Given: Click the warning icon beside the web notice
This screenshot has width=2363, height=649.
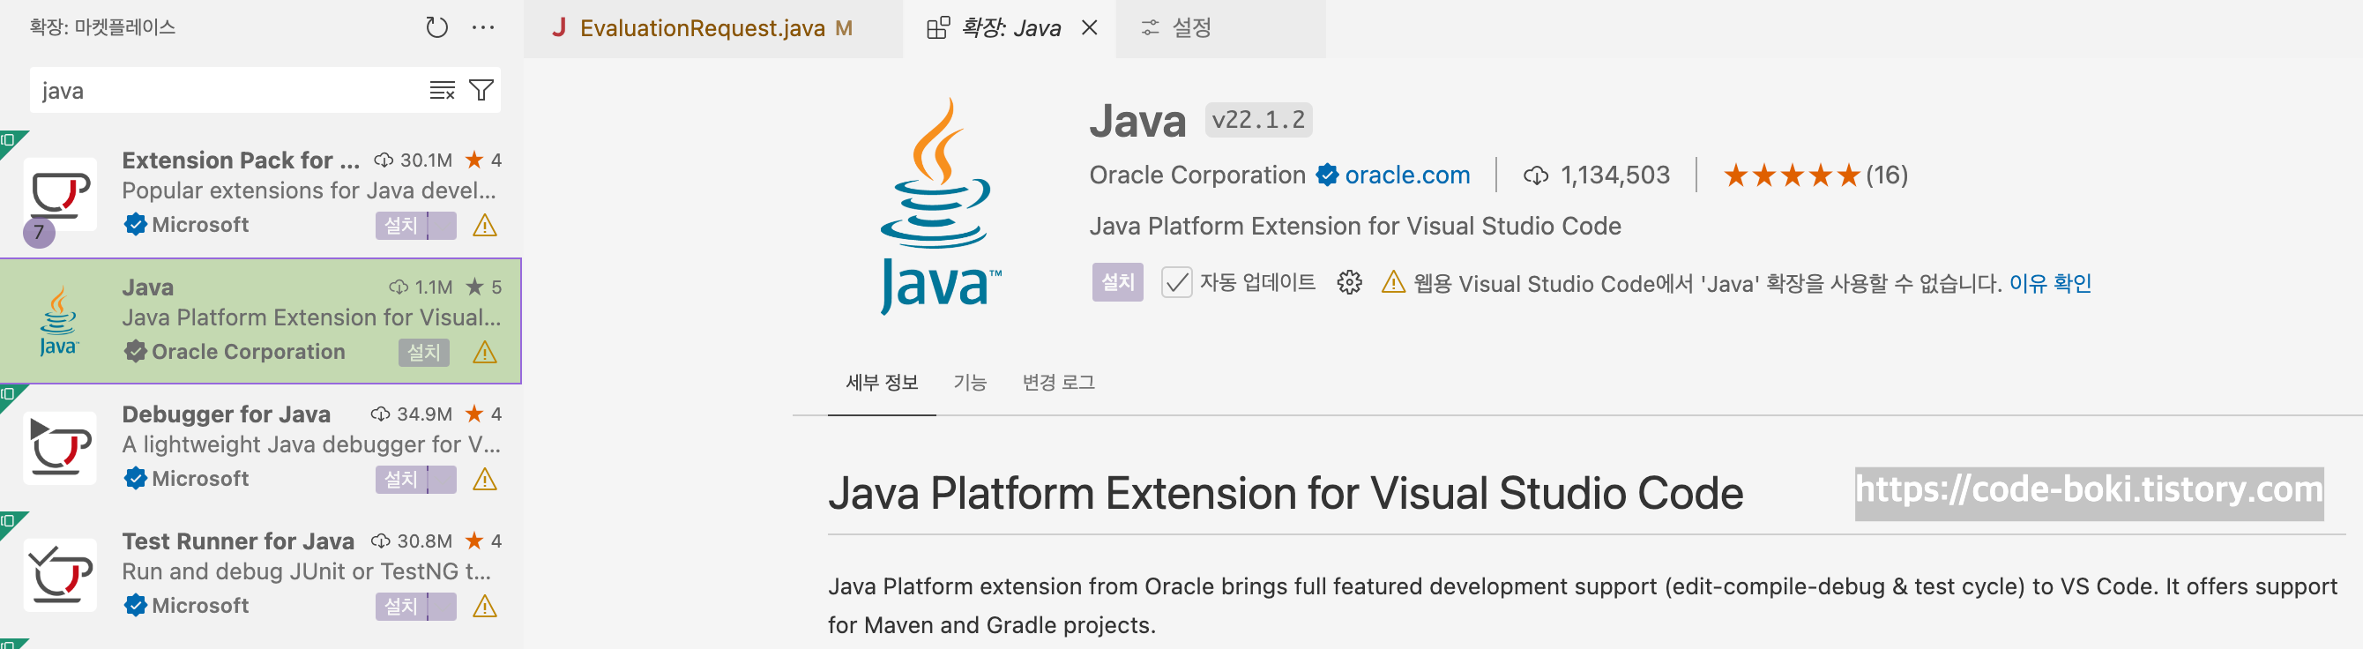Looking at the screenshot, I should tap(1392, 282).
